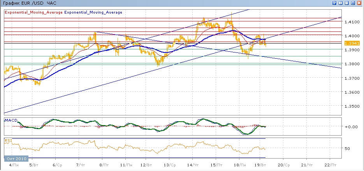Click the RSI indicator label
The height and width of the screenshot is (171, 364).
8,140
